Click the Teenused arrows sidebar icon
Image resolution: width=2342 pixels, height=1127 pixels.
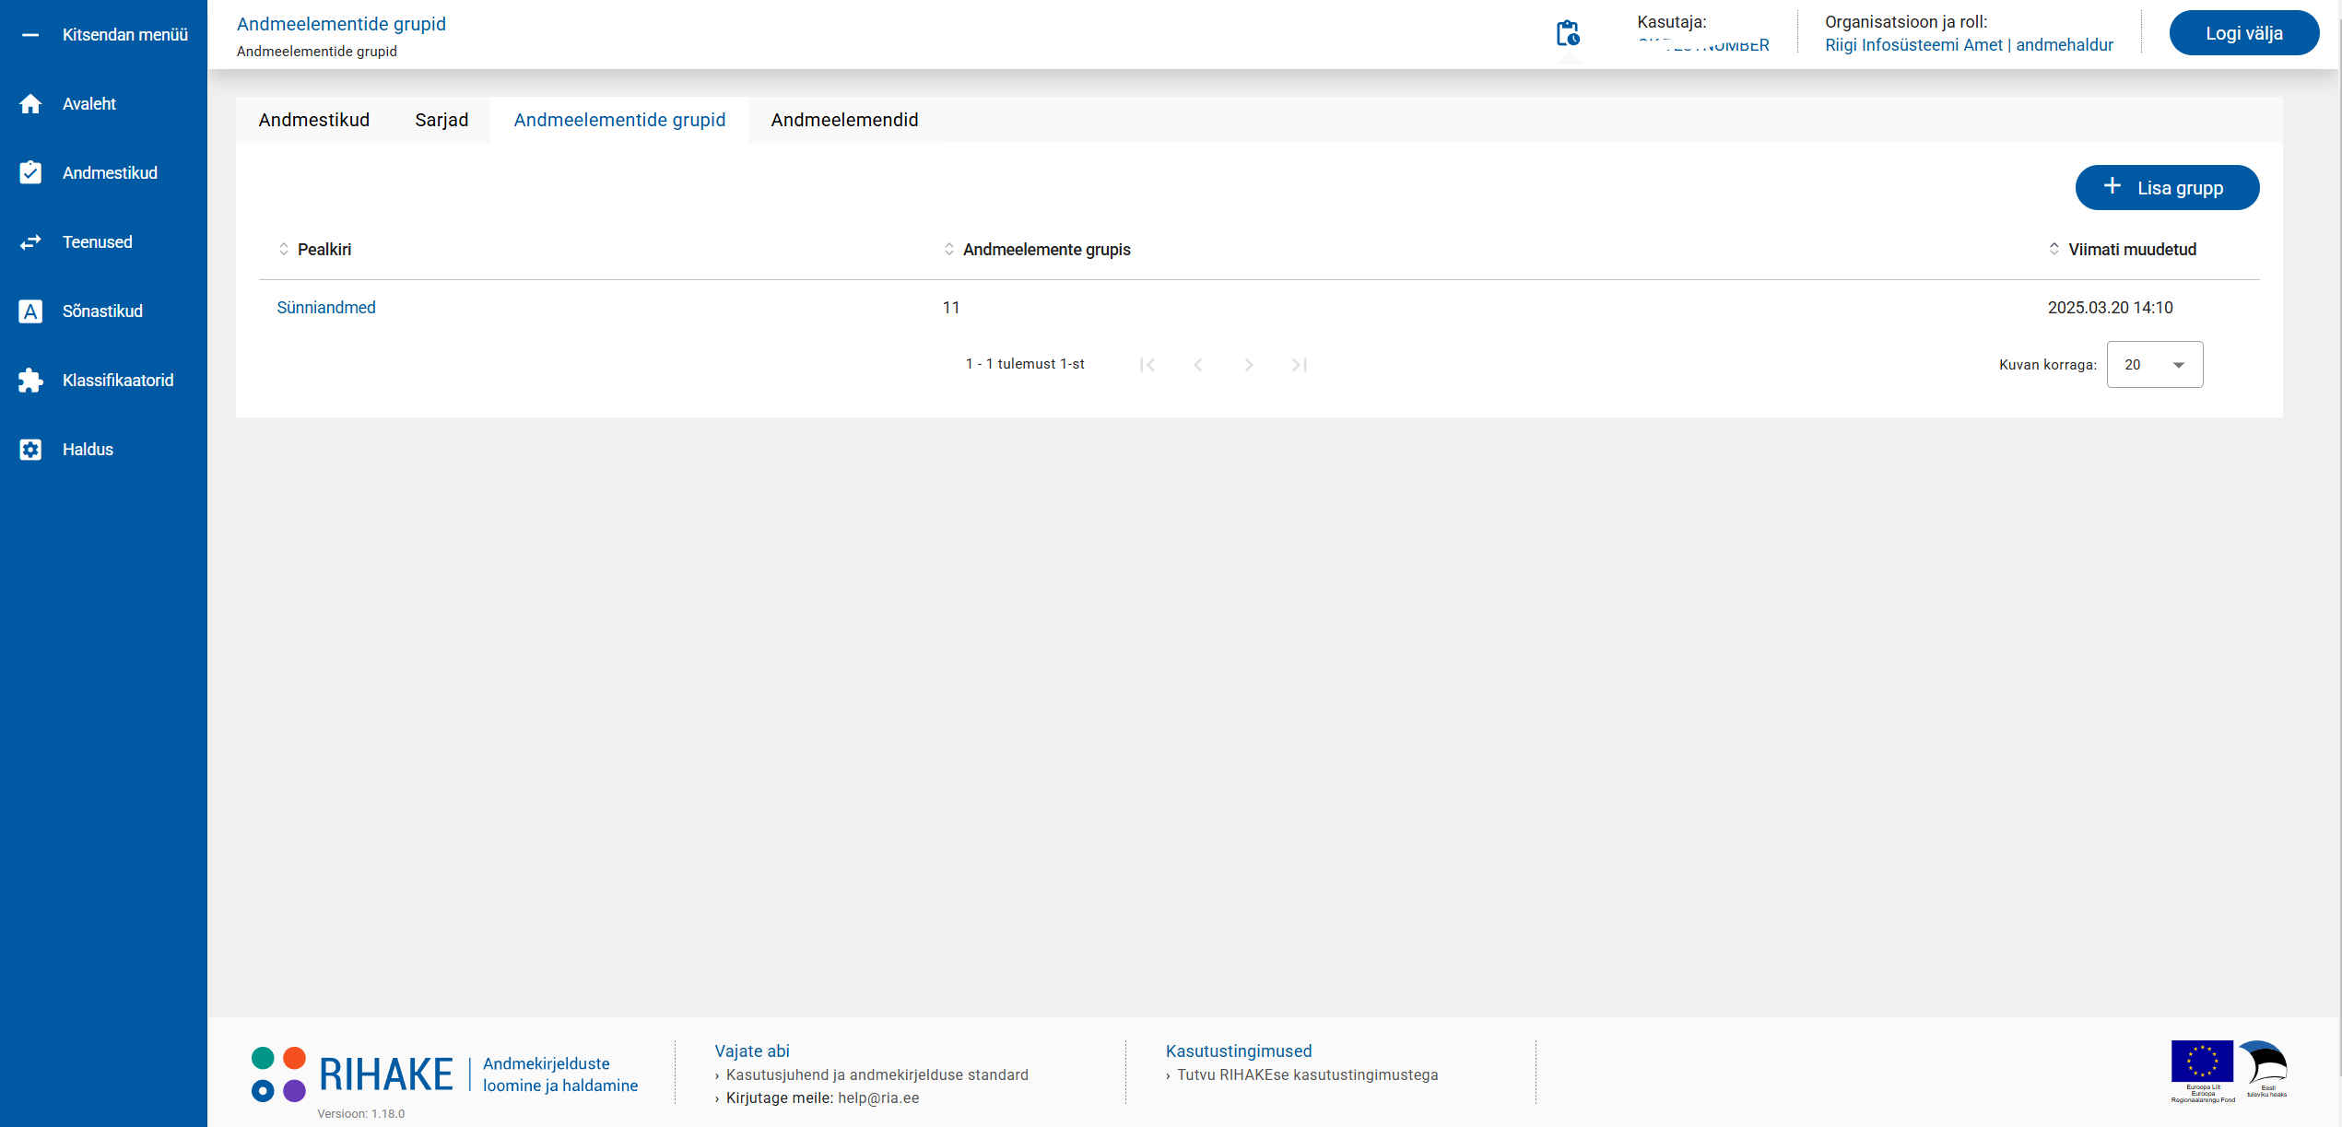[30, 242]
